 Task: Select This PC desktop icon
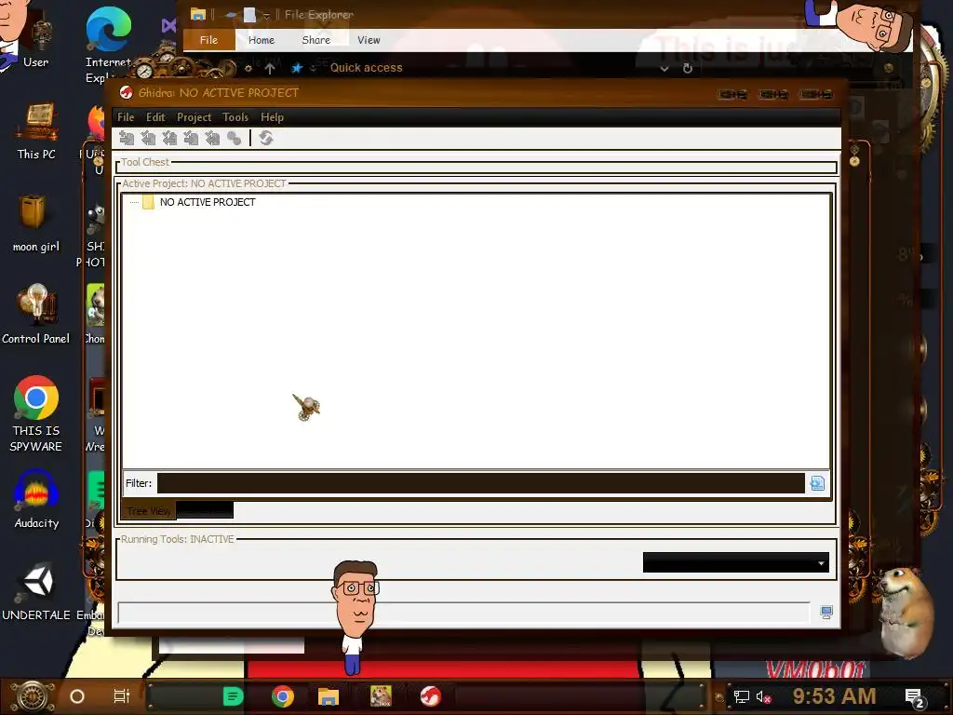(x=36, y=131)
